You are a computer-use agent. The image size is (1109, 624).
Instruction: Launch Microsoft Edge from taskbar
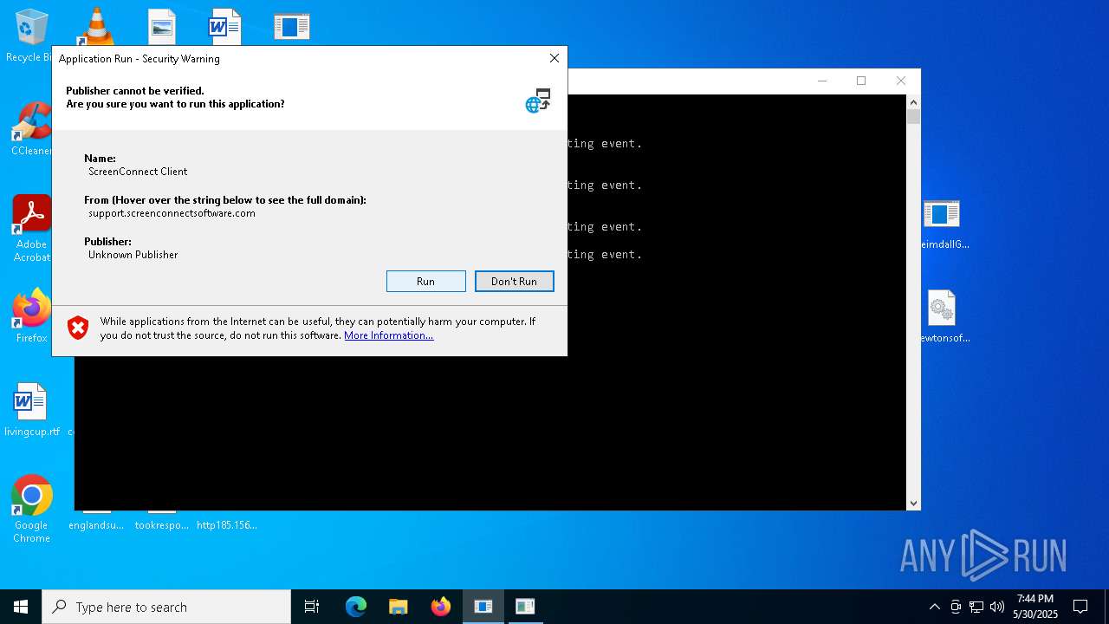(356, 607)
